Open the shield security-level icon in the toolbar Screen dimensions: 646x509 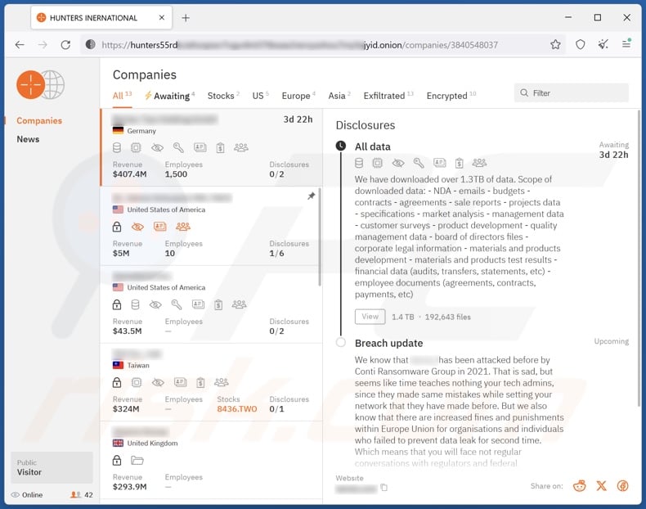[x=580, y=44]
